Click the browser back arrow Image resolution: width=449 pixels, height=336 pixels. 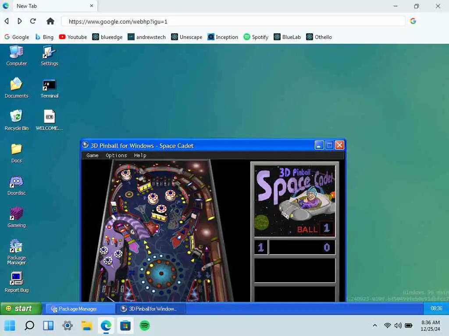[7, 21]
